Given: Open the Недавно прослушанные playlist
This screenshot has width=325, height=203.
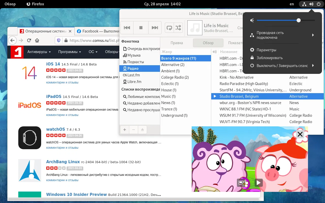Looking at the screenshot, I should coord(140,110).
